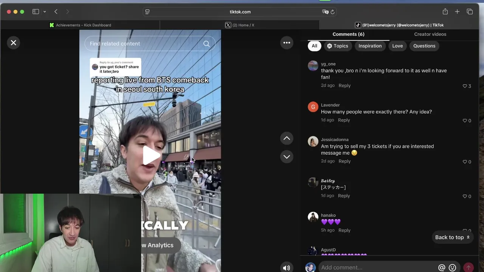Toggle the Safari sidebar
Image resolution: width=484 pixels, height=272 pixels.
click(x=36, y=12)
